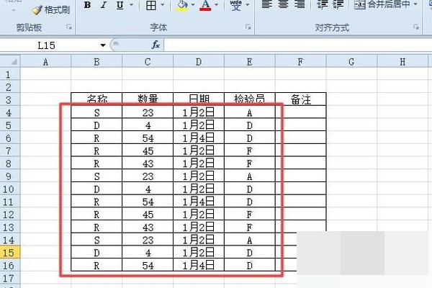Open the underline style dropdown arrow
Screen dimensions: 432x288
click(x=132, y=5)
